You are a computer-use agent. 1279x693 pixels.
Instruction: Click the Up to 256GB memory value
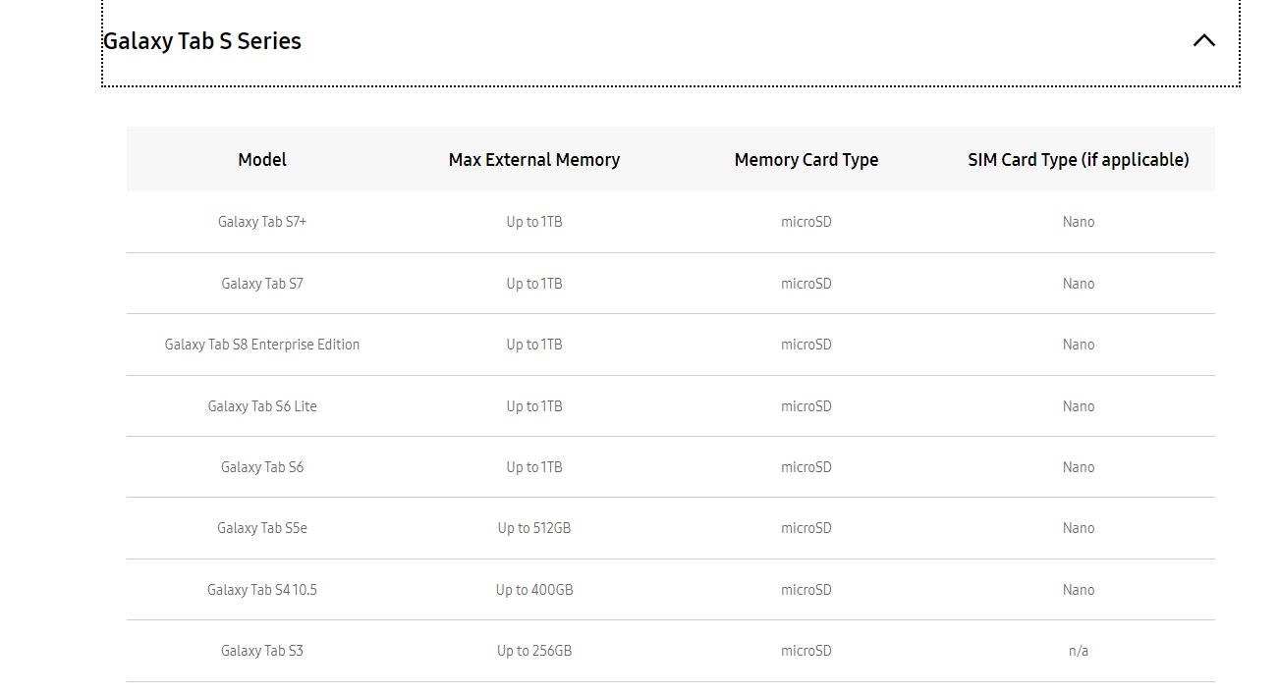point(534,651)
